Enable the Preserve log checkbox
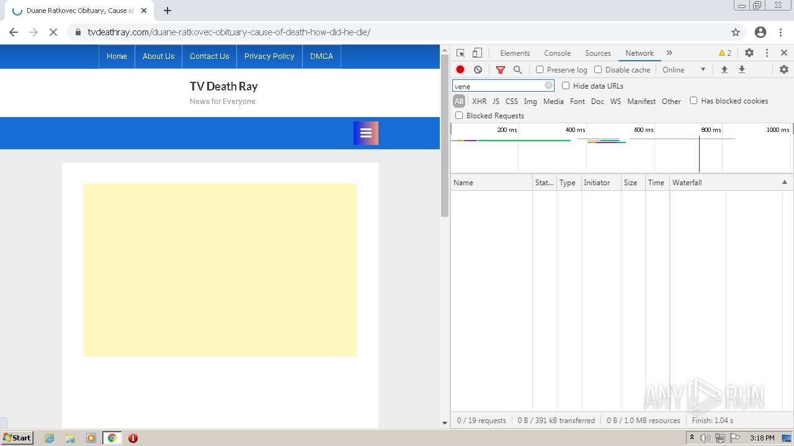This screenshot has width=794, height=446. [540, 70]
